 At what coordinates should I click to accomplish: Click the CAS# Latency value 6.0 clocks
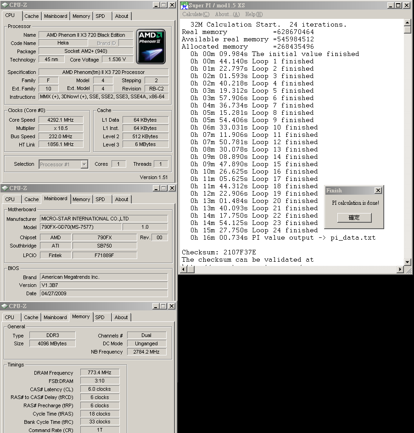pos(100,389)
